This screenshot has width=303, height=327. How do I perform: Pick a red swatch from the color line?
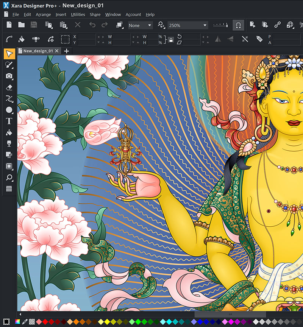pyautogui.click(x=45, y=322)
